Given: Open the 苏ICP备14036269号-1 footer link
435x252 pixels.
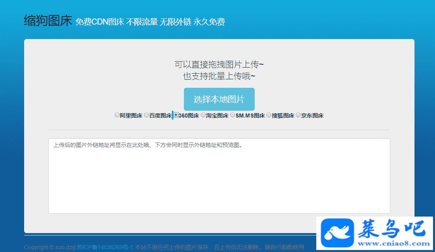Looking at the screenshot, I should pos(105,247).
